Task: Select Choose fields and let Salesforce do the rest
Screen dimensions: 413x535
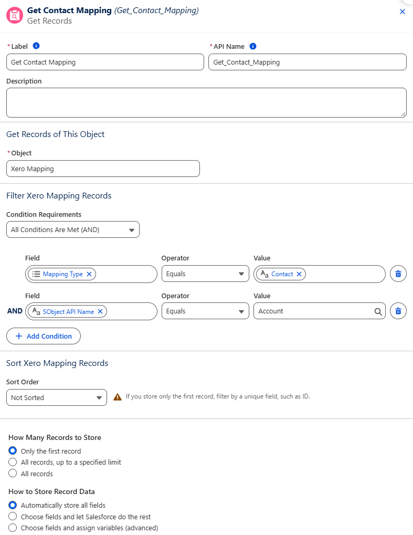Action: pos(13,516)
